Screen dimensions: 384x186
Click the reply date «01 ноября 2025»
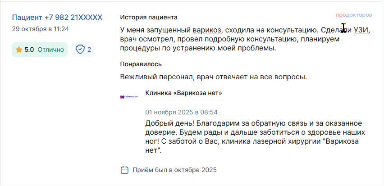(x=181, y=112)
